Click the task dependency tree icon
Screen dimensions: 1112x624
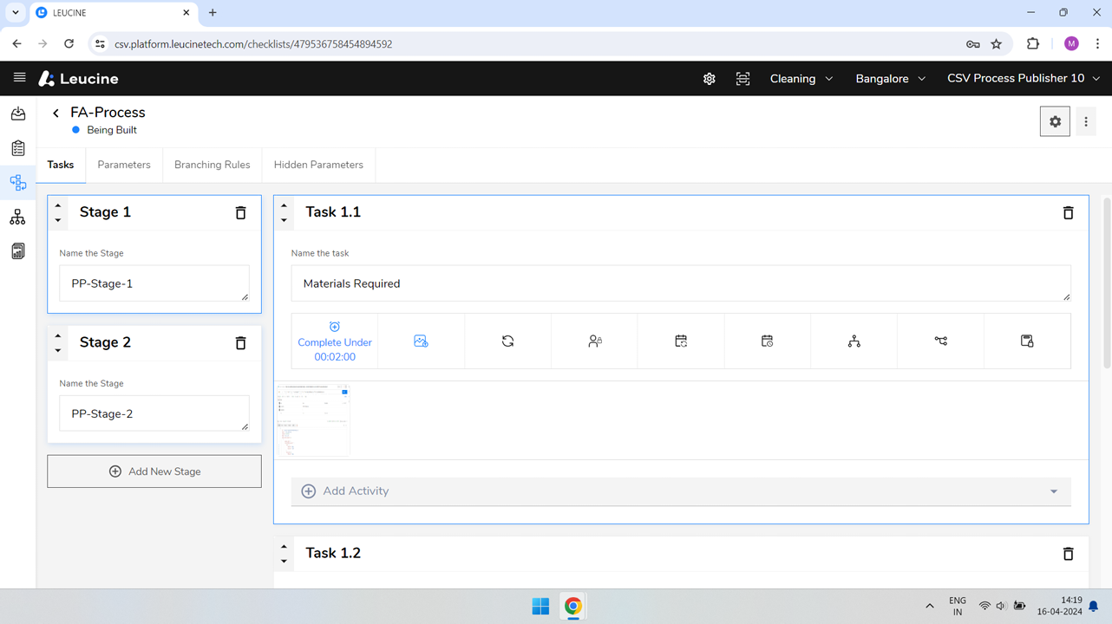click(x=854, y=341)
